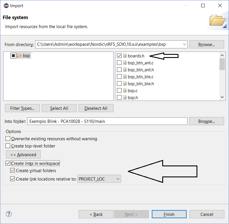This screenshot has width=229, height=224.
Task: Click the bsp_btn_ant.c file icon
Action: [x=125, y=63]
